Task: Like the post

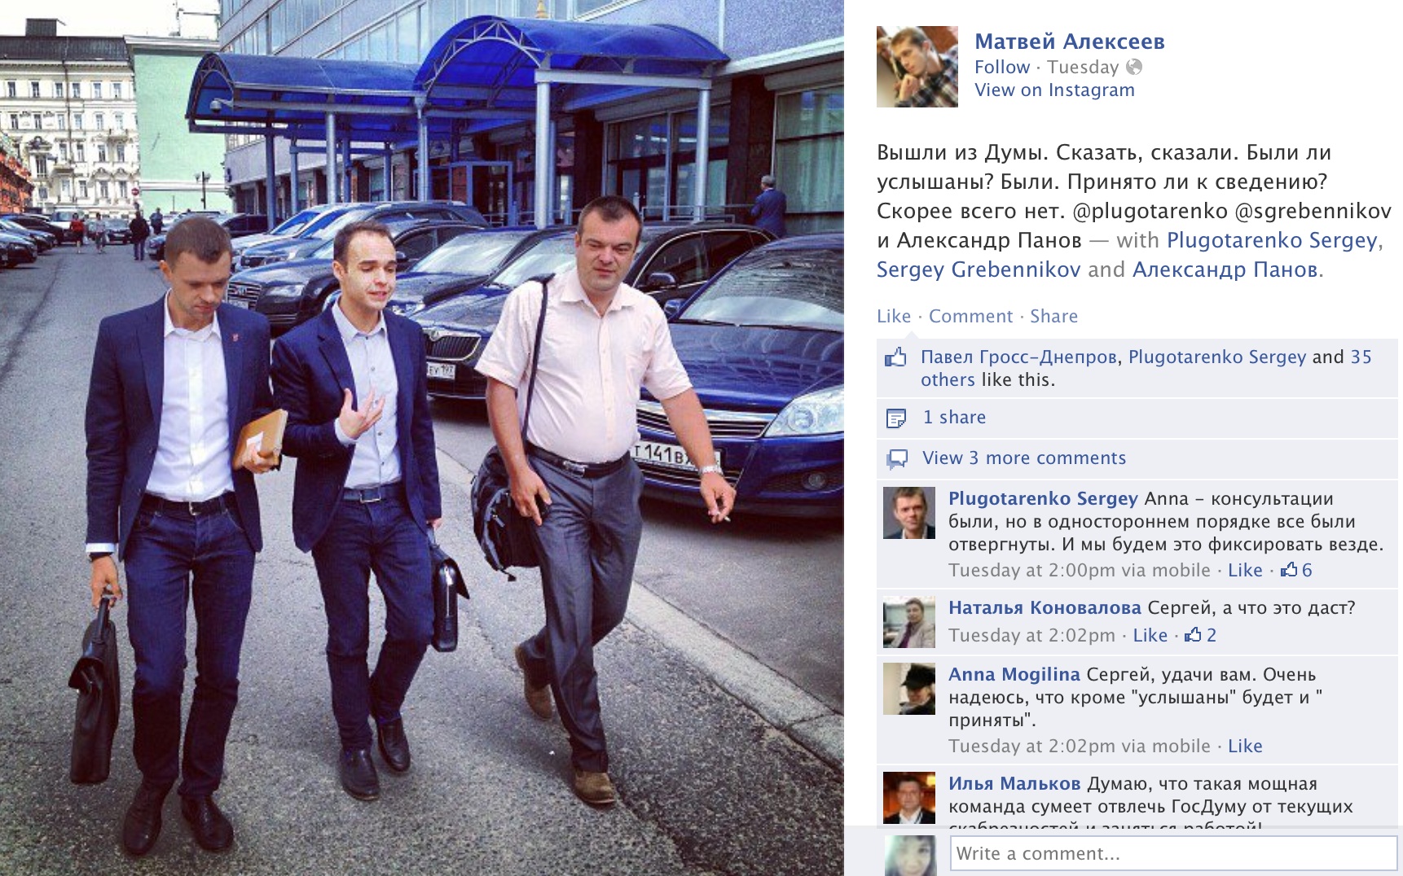Action: [894, 316]
